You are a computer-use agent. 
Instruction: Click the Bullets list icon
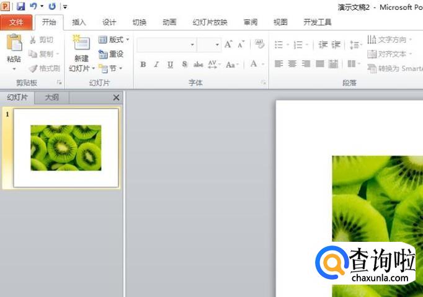point(278,45)
